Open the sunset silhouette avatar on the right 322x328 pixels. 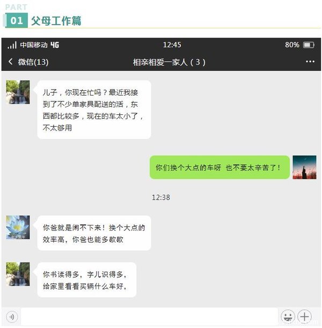tap(304, 167)
